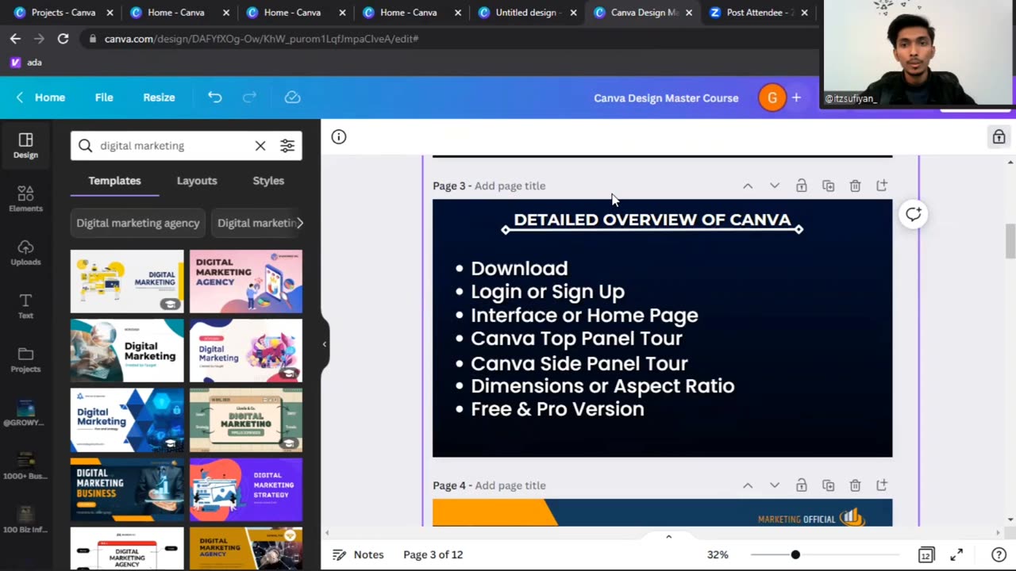
Task: Open ada bookmark in bookmarks bar
Action: point(26,62)
